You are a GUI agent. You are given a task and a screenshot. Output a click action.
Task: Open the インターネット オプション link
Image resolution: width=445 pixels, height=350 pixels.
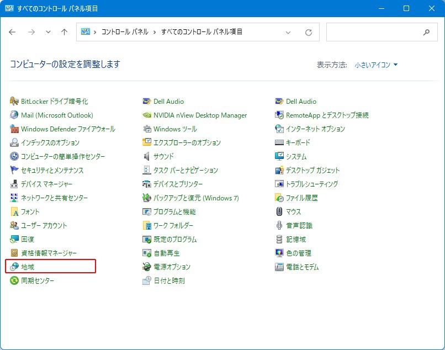[x=315, y=129]
